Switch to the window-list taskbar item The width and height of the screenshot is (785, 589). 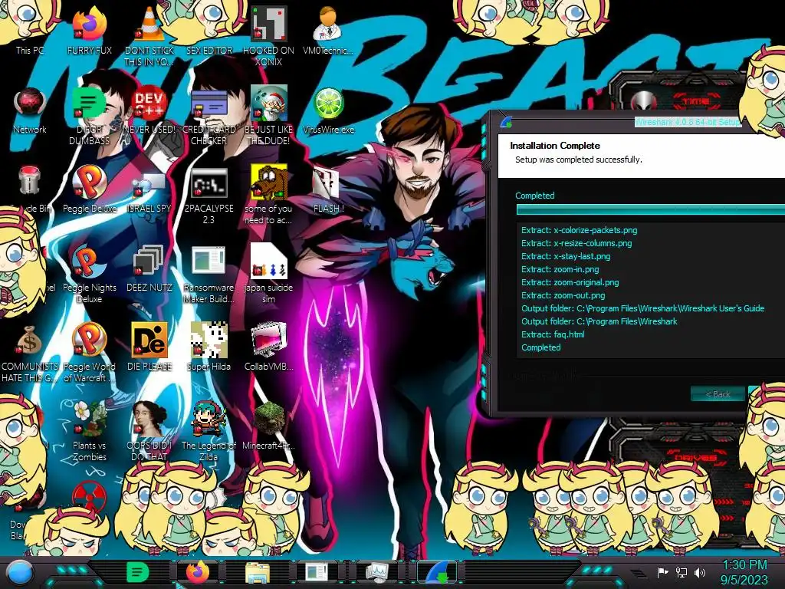[x=317, y=573]
